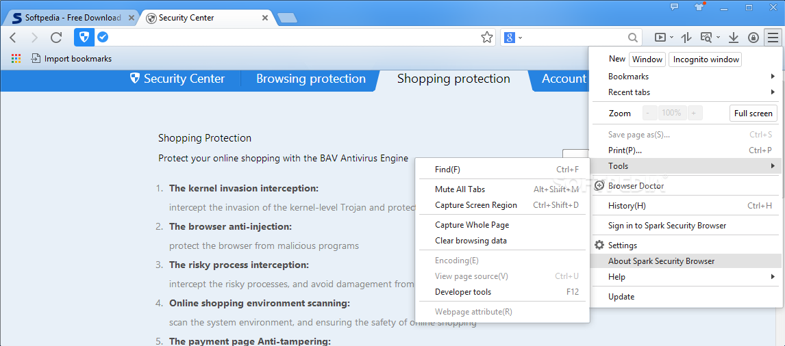Screen dimensions: 785x346
Task: Go back with the back arrow
Action: (13, 38)
